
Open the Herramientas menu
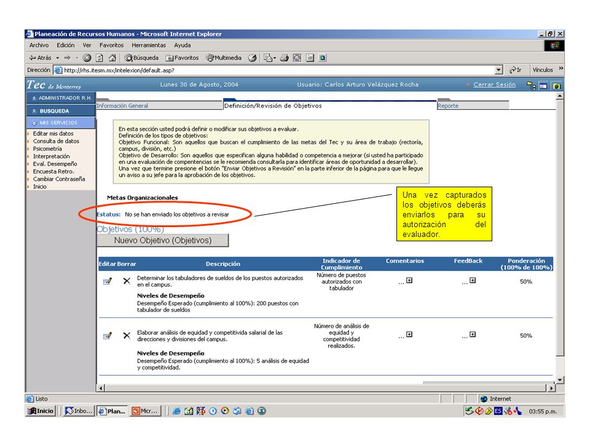tap(149, 45)
